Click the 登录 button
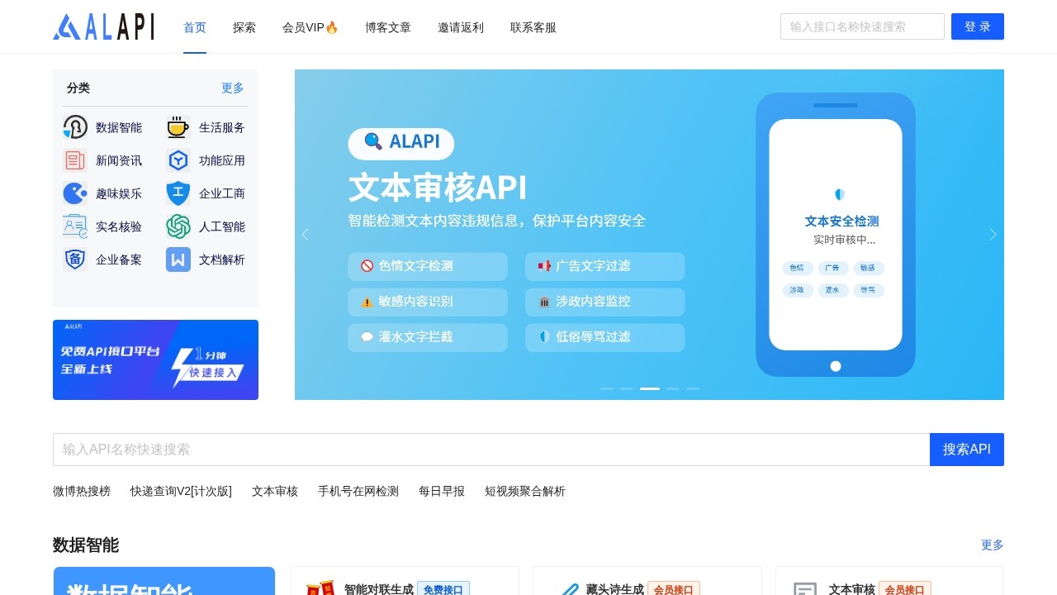 (x=978, y=26)
